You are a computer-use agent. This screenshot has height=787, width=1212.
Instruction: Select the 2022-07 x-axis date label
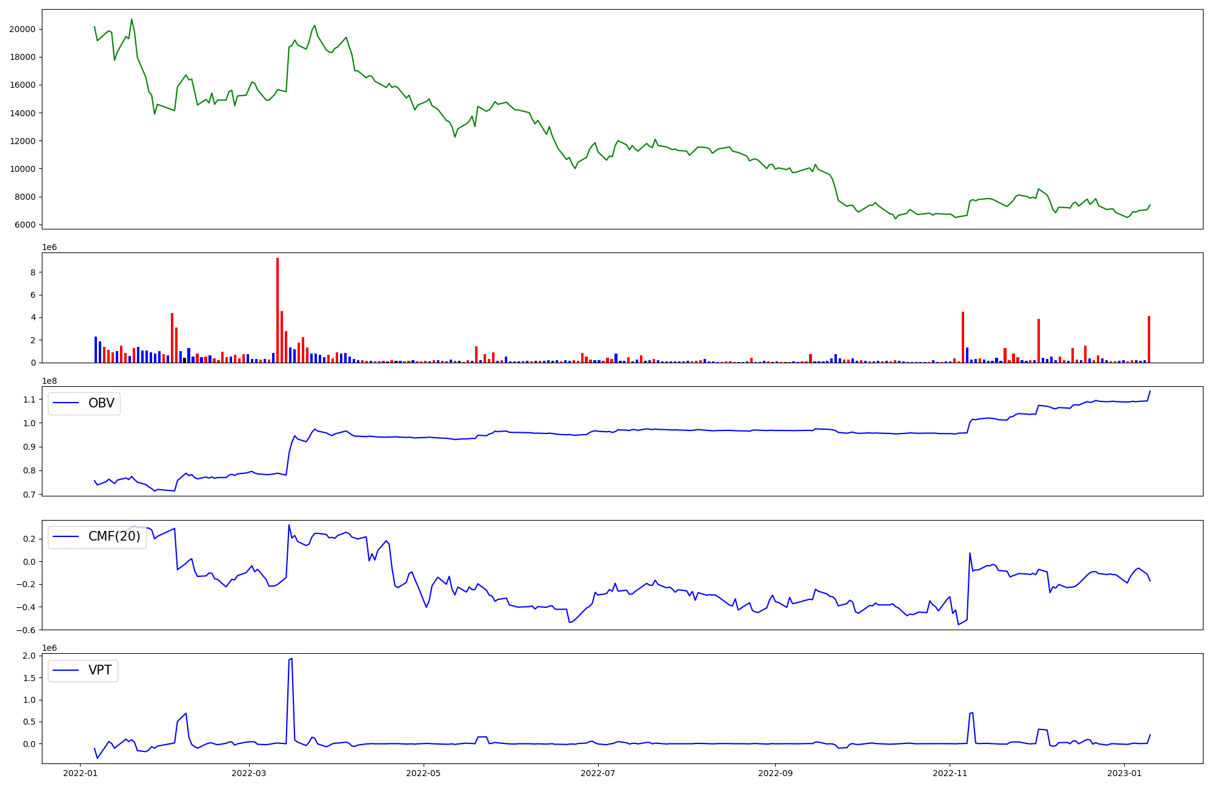[x=598, y=773]
